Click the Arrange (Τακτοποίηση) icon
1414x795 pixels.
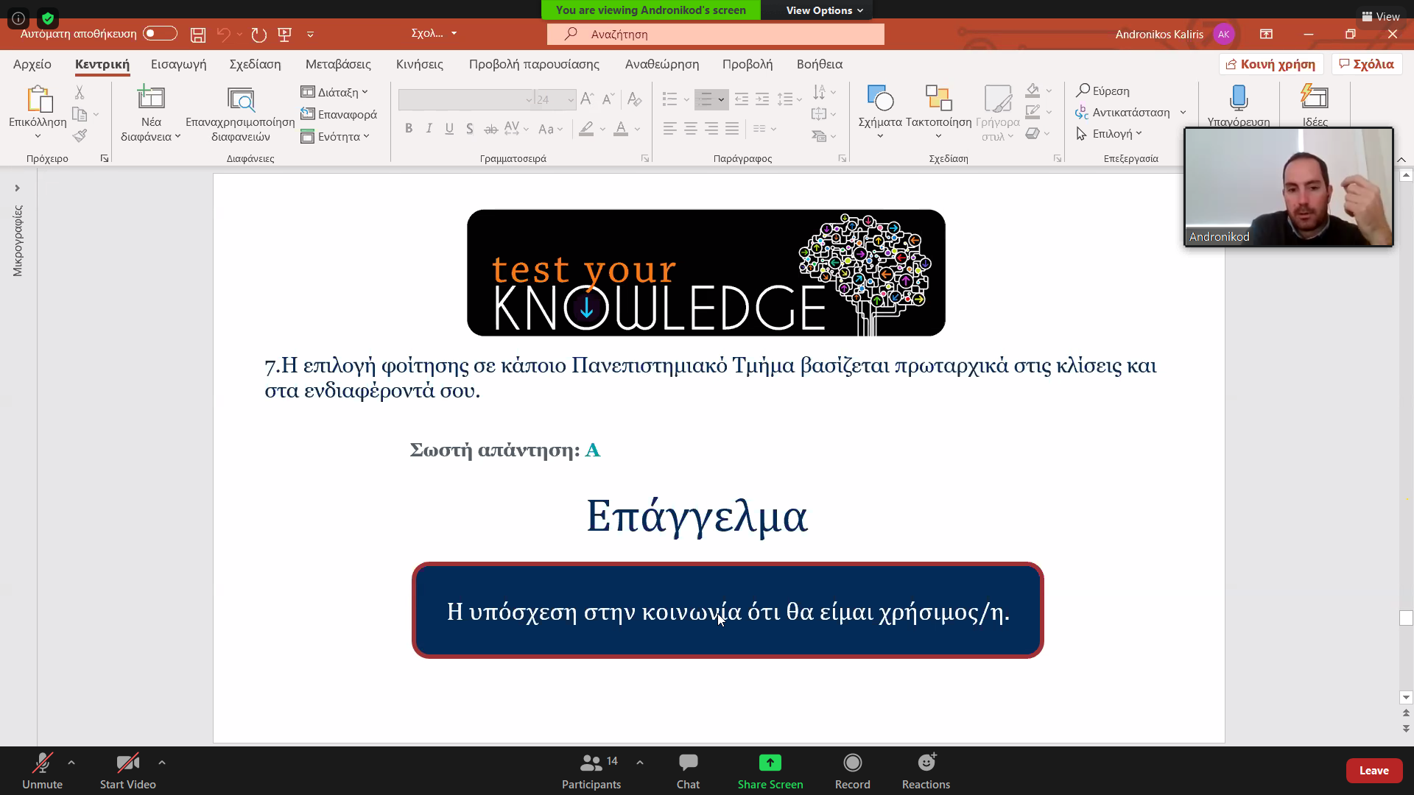(x=938, y=99)
